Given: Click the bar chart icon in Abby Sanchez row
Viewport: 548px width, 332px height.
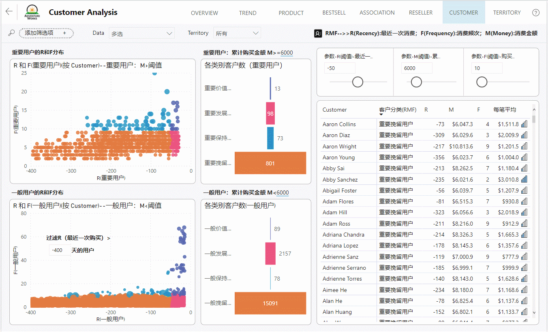Looking at the screenshot, I should [x=524, y=179].
